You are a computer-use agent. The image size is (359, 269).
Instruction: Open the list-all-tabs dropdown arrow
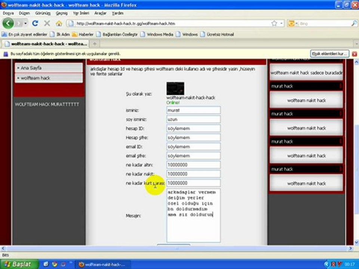[356, 44]
